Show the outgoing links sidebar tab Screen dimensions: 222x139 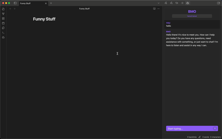click(171, 3)
